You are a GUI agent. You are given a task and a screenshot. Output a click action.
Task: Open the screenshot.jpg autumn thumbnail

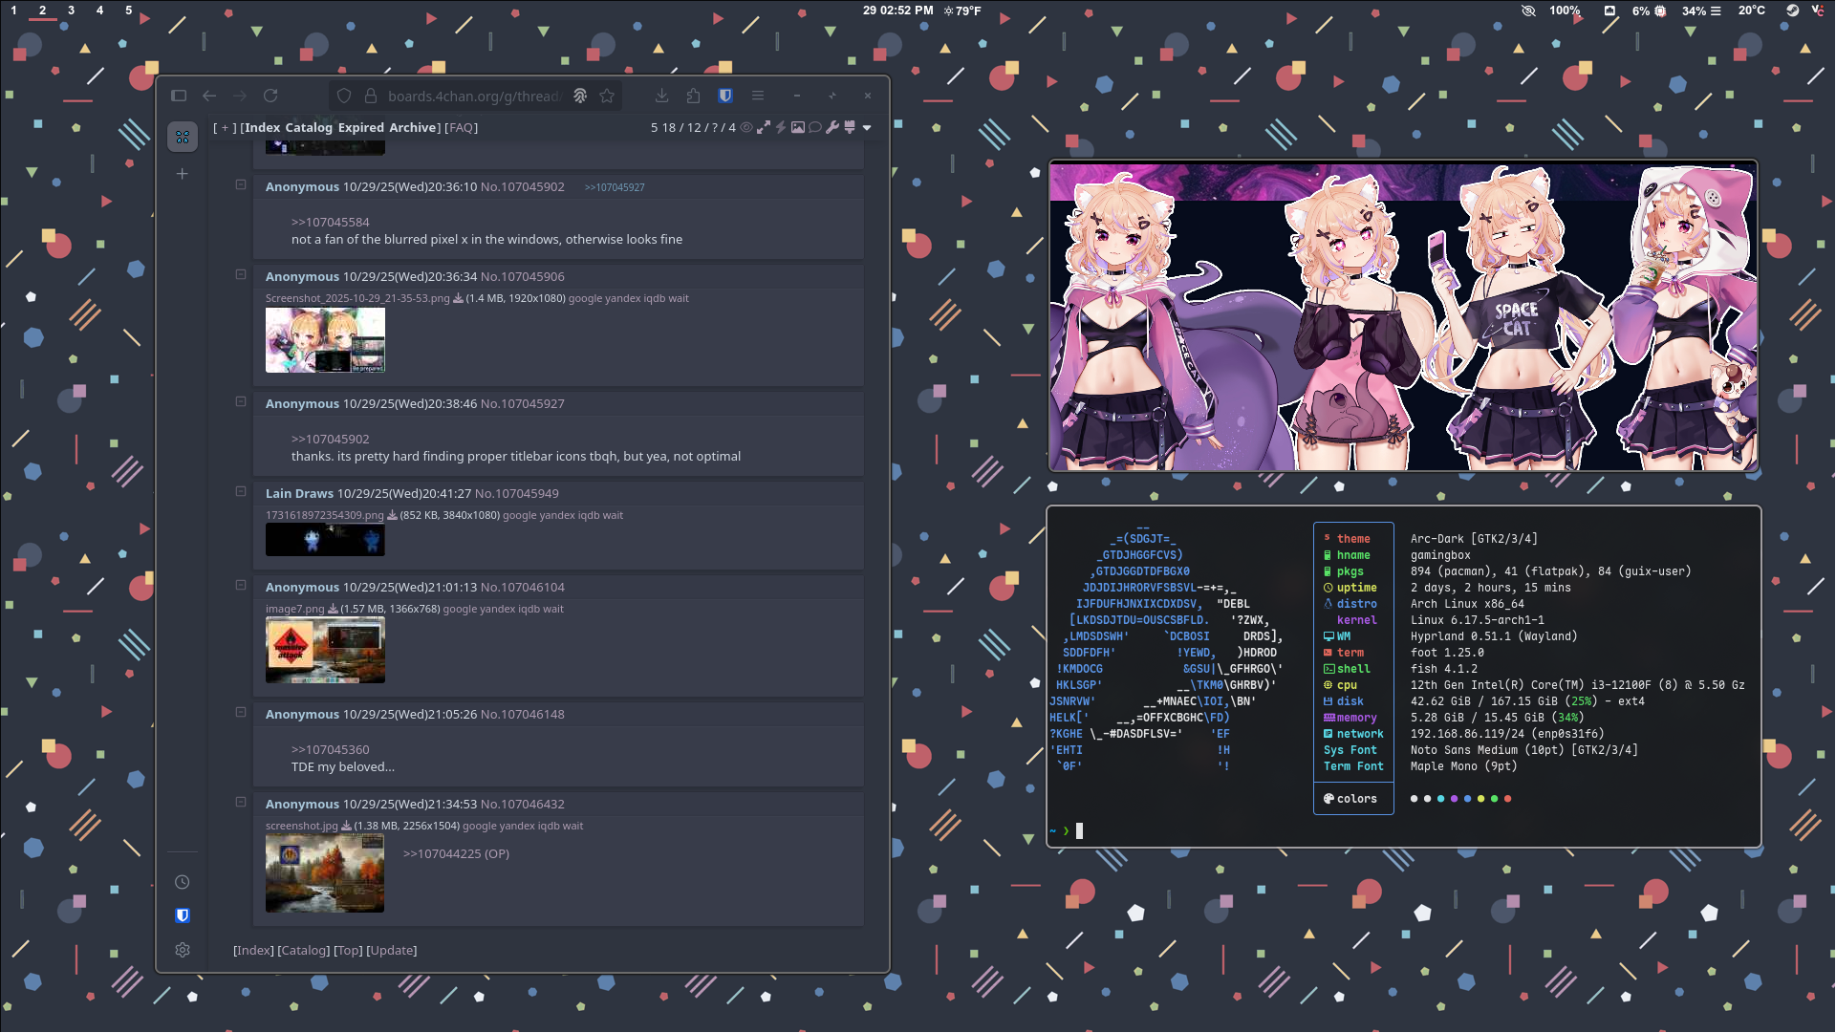click(325, 873)
